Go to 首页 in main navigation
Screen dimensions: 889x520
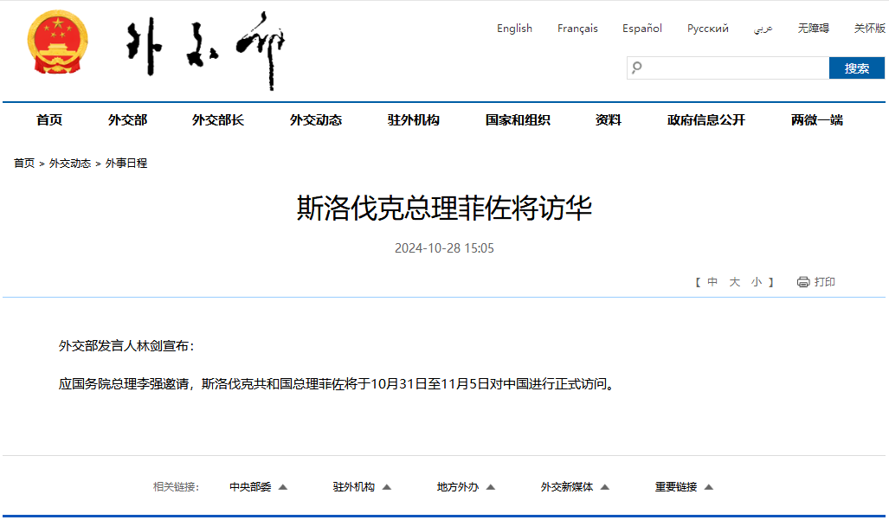click(x=49, y=120)
